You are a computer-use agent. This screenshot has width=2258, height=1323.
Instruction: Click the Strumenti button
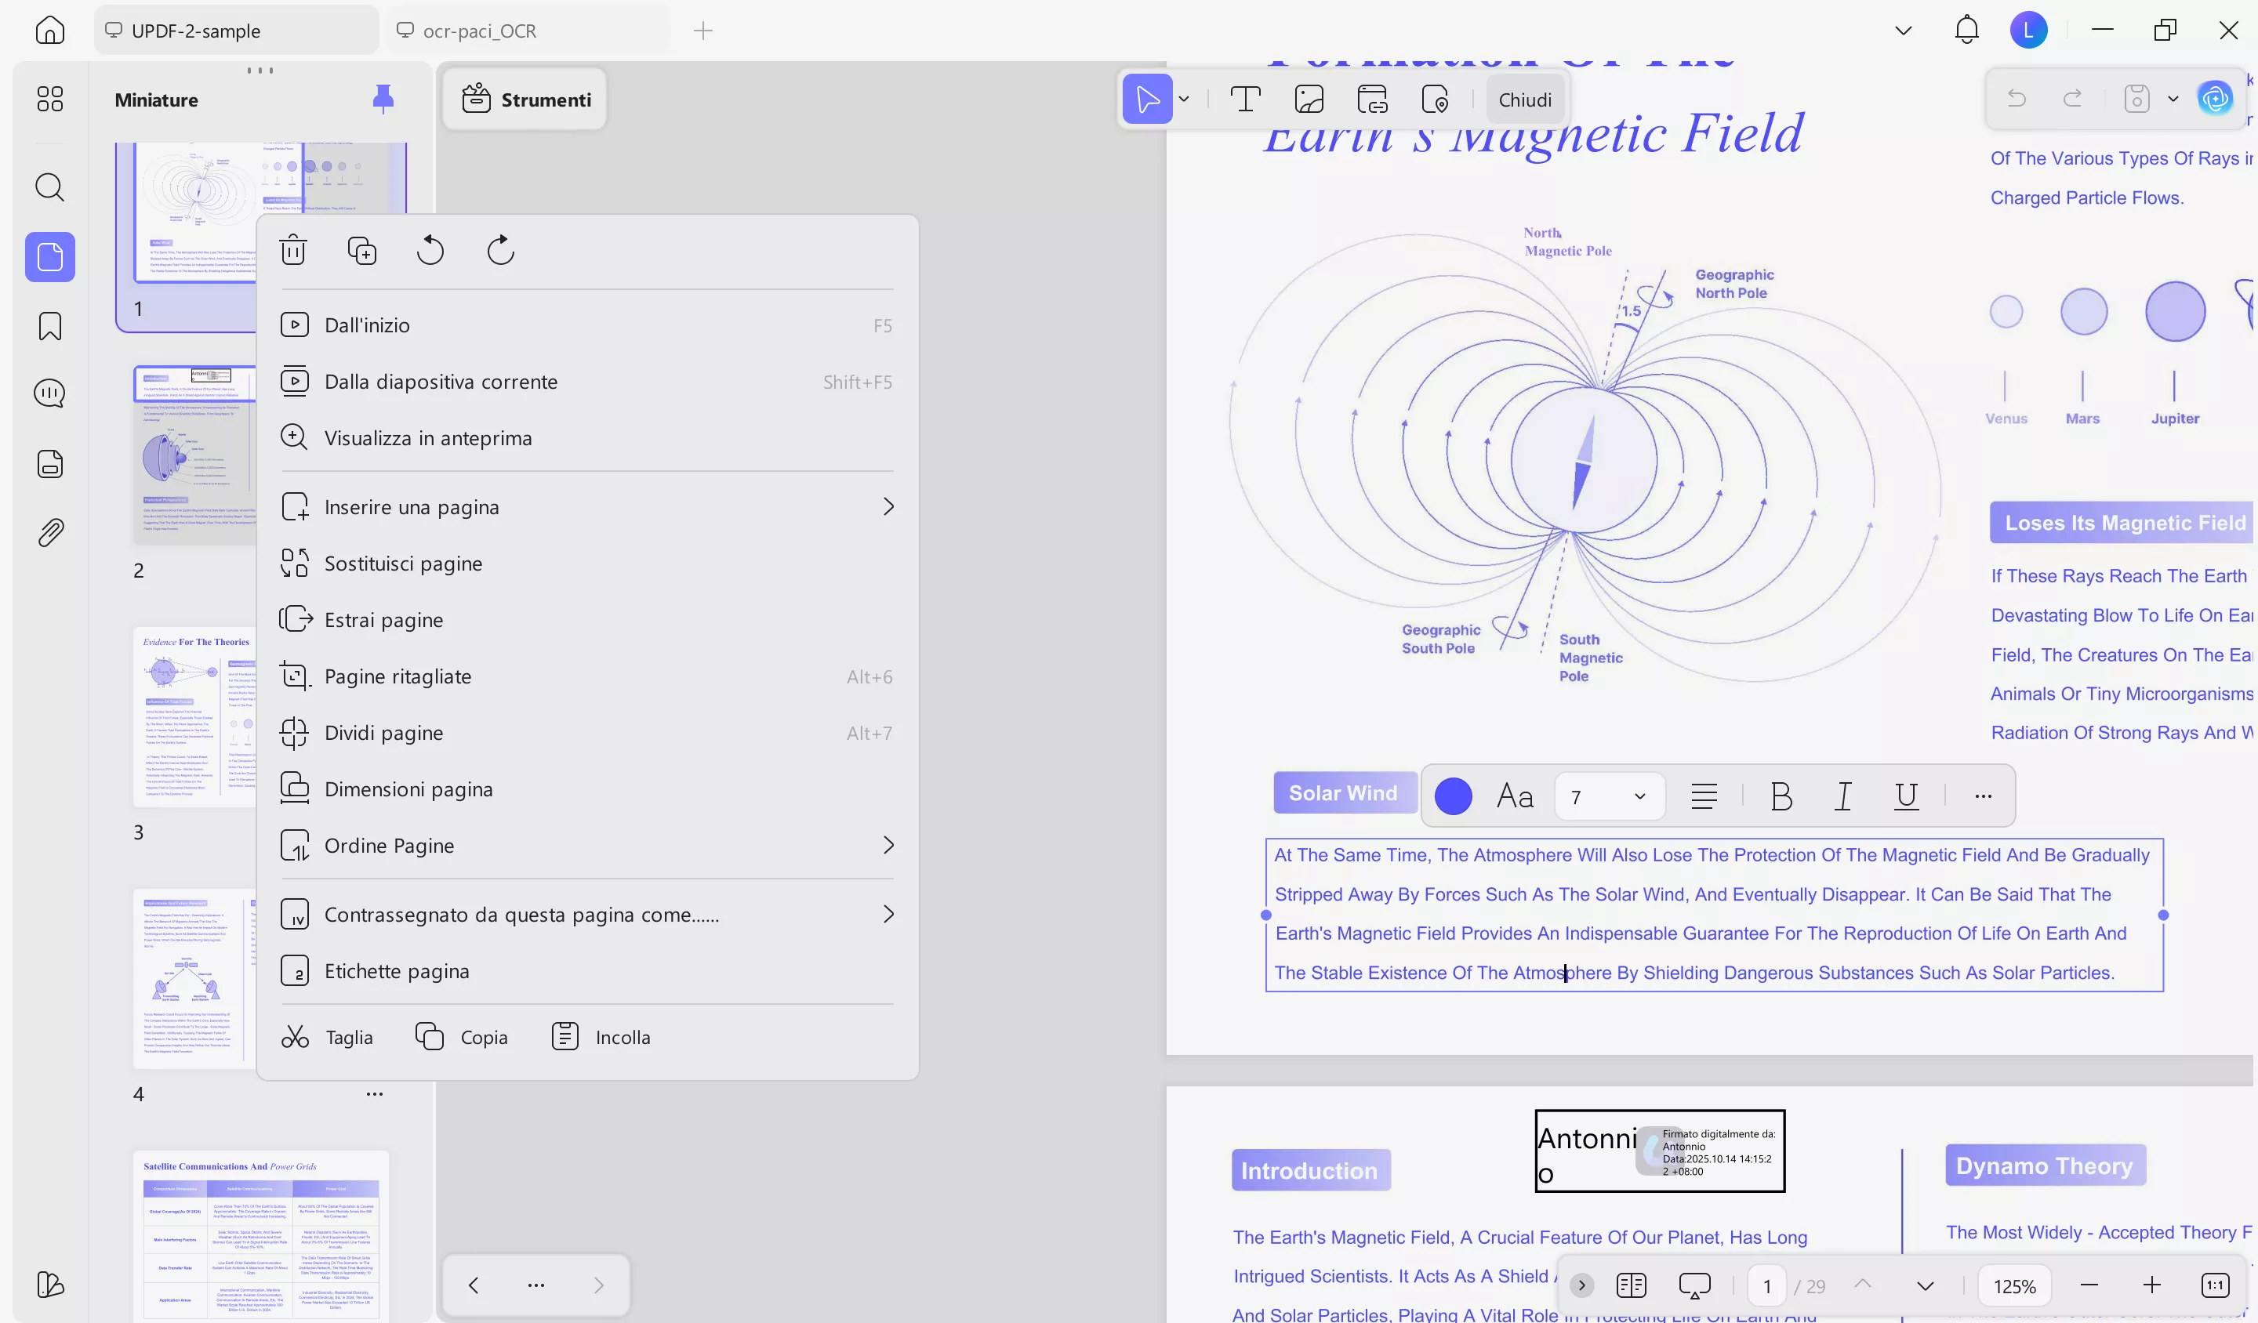(526, 100)
